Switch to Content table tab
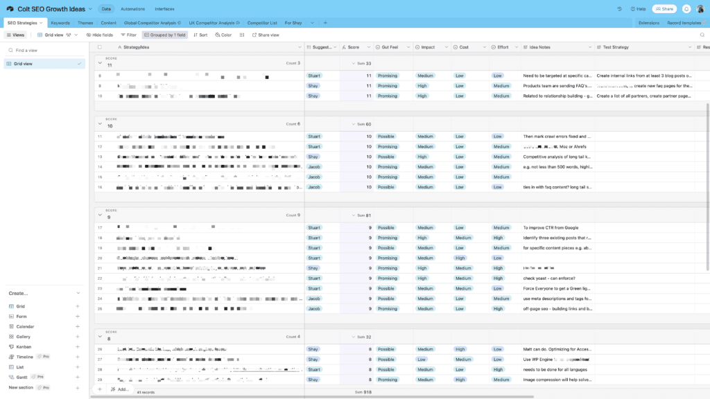 [108, 23]
